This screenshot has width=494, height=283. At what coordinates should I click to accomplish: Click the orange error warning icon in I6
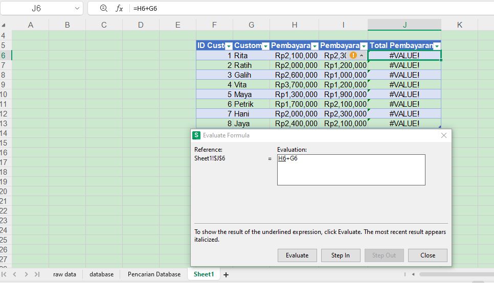[x=353, y=55]
